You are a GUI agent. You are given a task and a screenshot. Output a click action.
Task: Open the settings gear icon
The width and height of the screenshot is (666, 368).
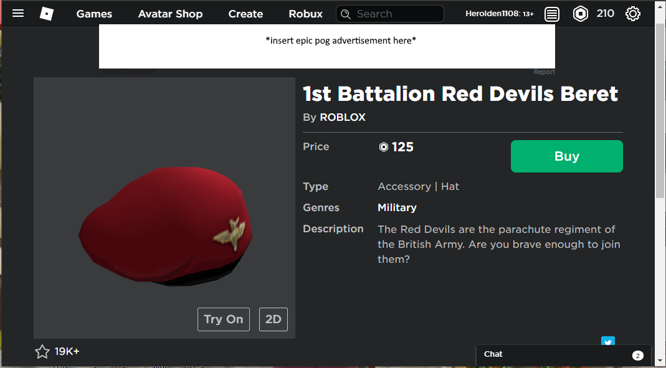632,14
